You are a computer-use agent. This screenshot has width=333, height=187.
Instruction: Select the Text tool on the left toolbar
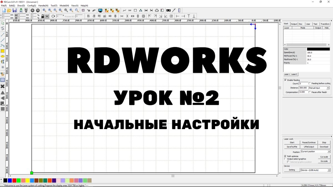(x=2, y=62)
